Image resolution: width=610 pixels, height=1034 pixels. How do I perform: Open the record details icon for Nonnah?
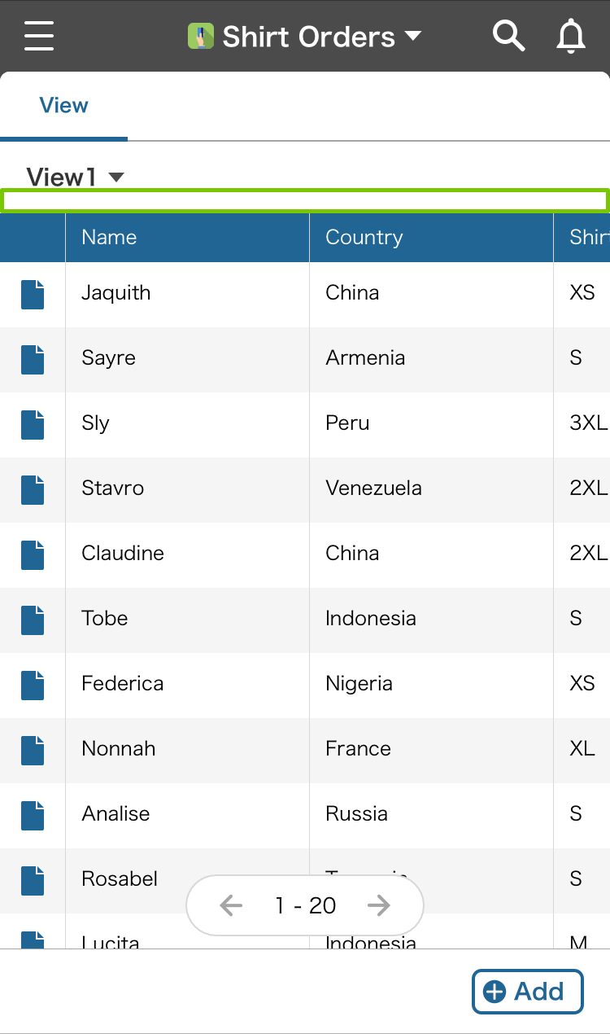point(33,750)
